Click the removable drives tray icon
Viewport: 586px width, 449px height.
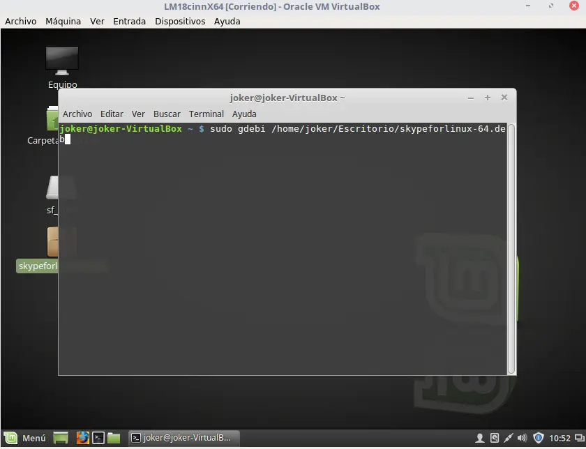494,438
